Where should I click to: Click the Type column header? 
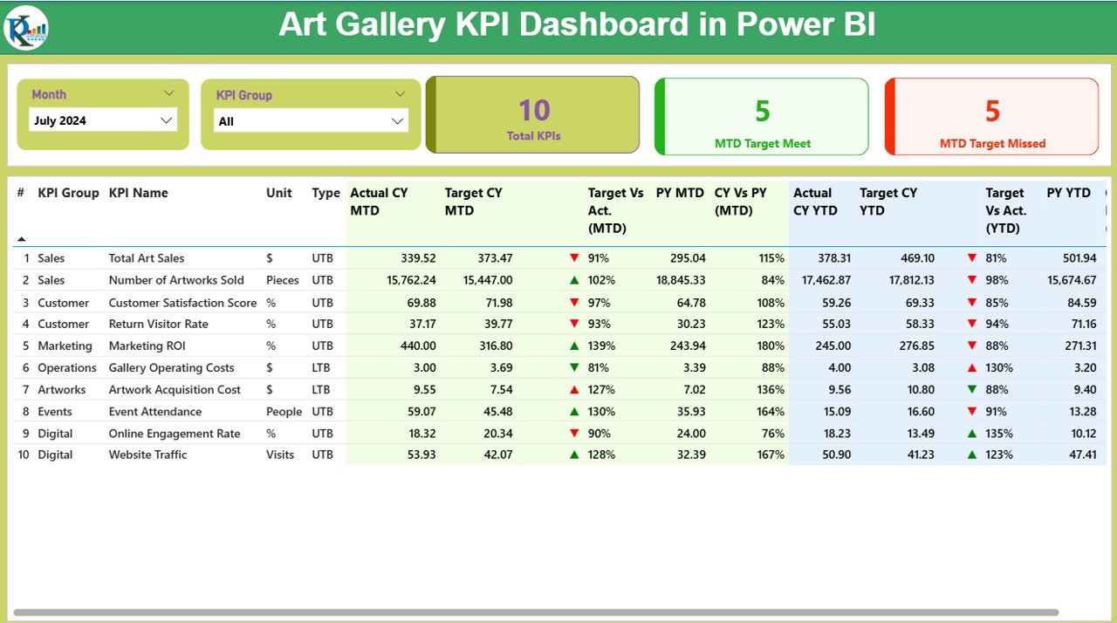pyautogui.click(x=326, y=193)
